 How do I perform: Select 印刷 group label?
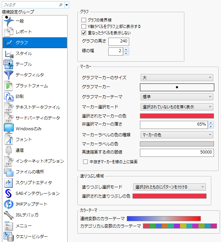20,97
